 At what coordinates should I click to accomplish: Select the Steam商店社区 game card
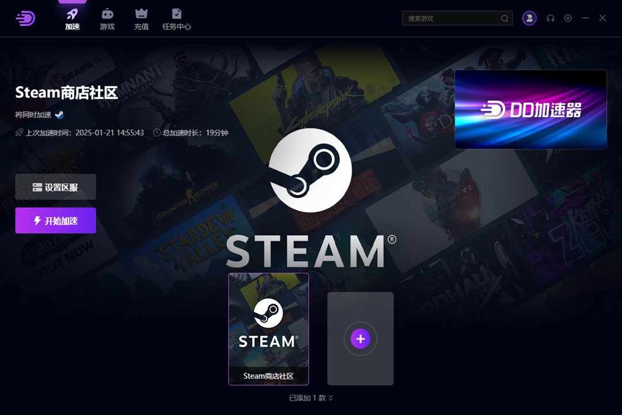[x=268, y=329]
